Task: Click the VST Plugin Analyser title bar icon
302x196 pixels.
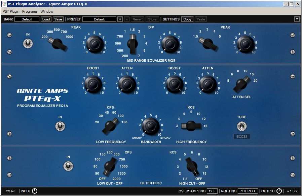Action: (x=4, y=4)
